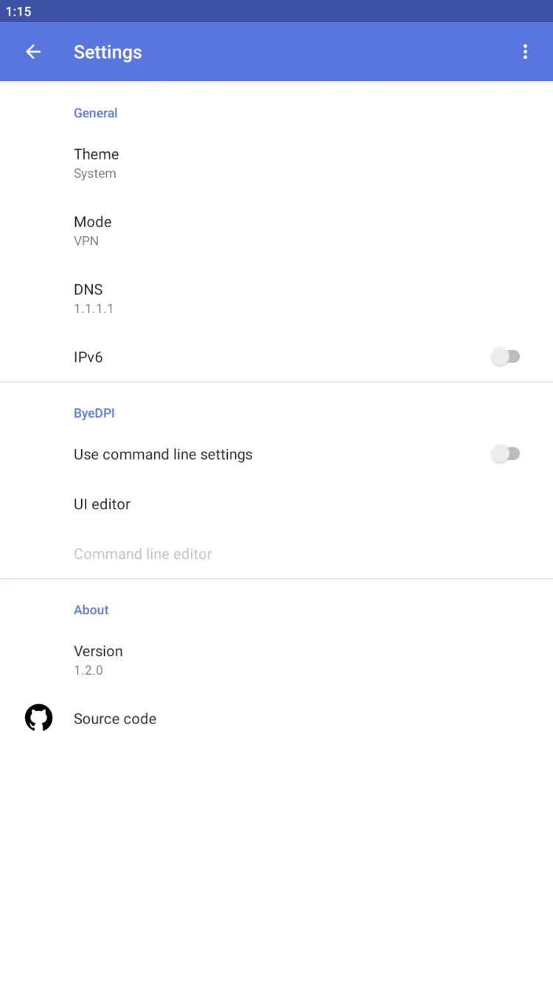
Task: Click the About section header
Action: [x=91, y=610]
